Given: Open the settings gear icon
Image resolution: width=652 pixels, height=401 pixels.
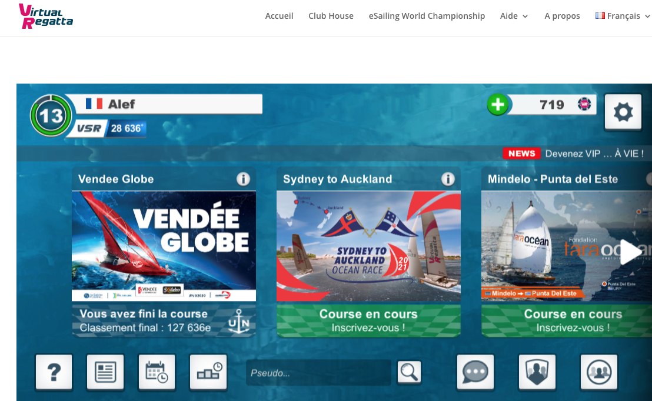Looking at the screenshot, I should coord(623,112).
